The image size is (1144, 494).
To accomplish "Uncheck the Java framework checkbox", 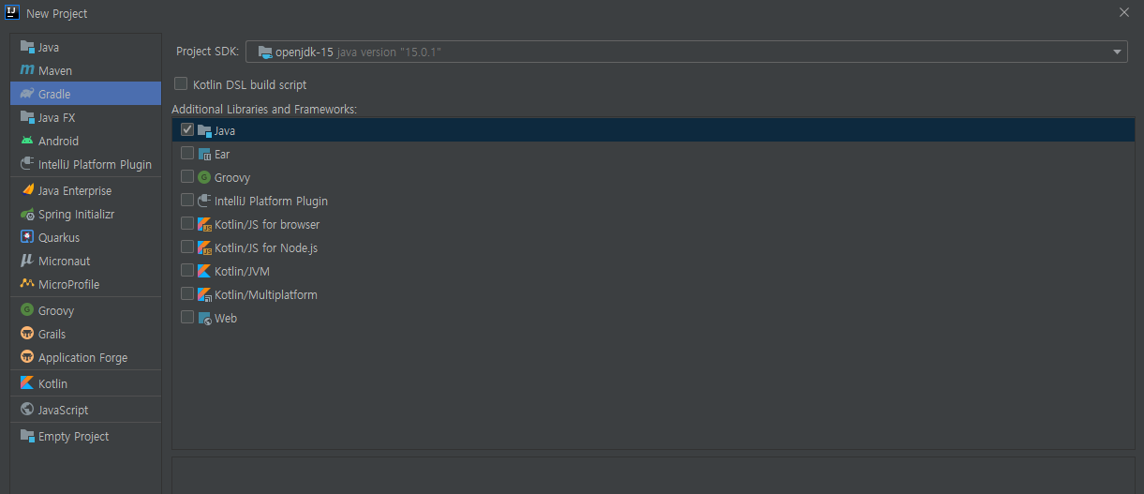I will [x=187, y=129].
